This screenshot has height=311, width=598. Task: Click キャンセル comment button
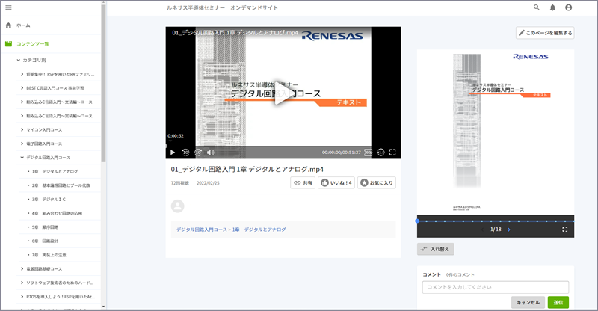pyautogui.click(x=528, y=302)
